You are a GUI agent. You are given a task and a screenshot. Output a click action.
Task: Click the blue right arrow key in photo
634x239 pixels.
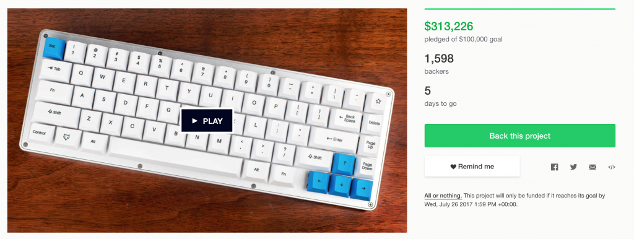click(x=362, y=189)
